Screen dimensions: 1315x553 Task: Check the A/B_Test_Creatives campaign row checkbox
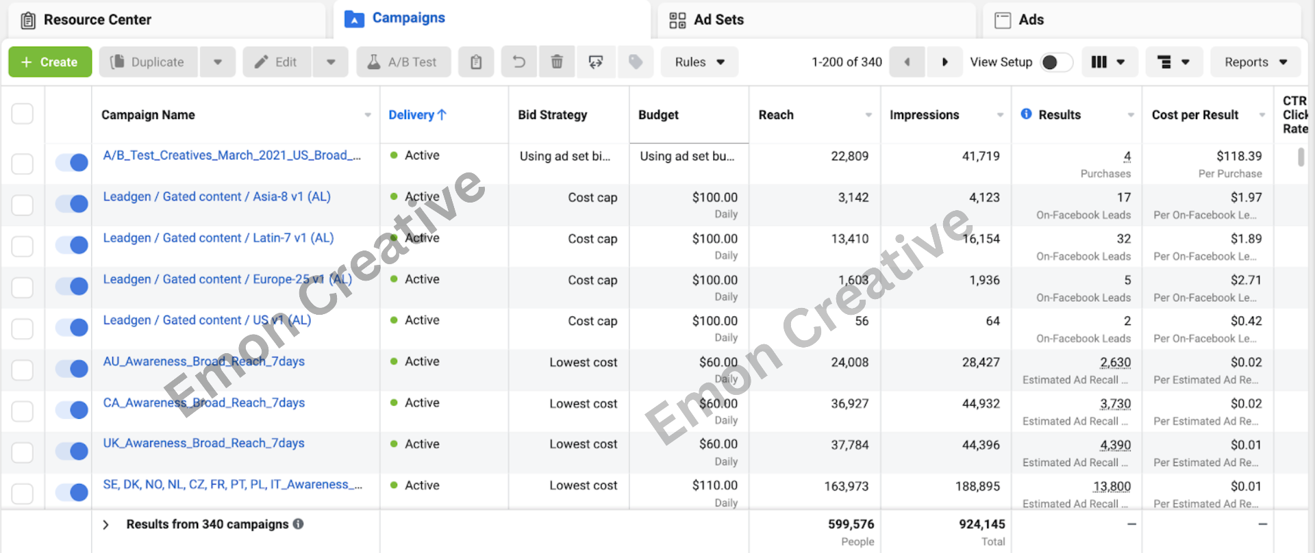click(x=23, y=164)
